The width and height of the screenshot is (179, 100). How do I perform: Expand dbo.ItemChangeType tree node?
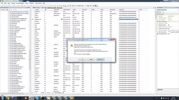click(8, 15)
